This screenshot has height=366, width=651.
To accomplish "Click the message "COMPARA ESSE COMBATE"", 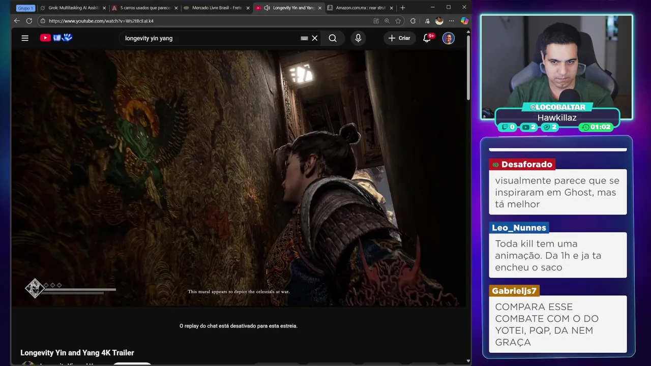I will (557, 324).
